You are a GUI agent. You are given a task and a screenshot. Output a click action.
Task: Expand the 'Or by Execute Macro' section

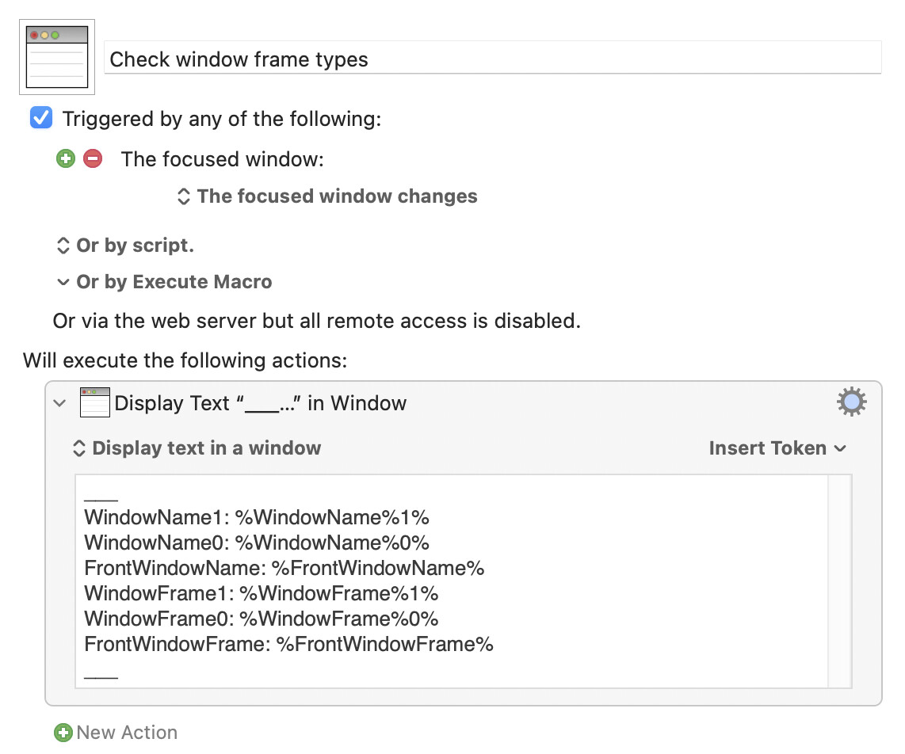[x=165, y=281]
